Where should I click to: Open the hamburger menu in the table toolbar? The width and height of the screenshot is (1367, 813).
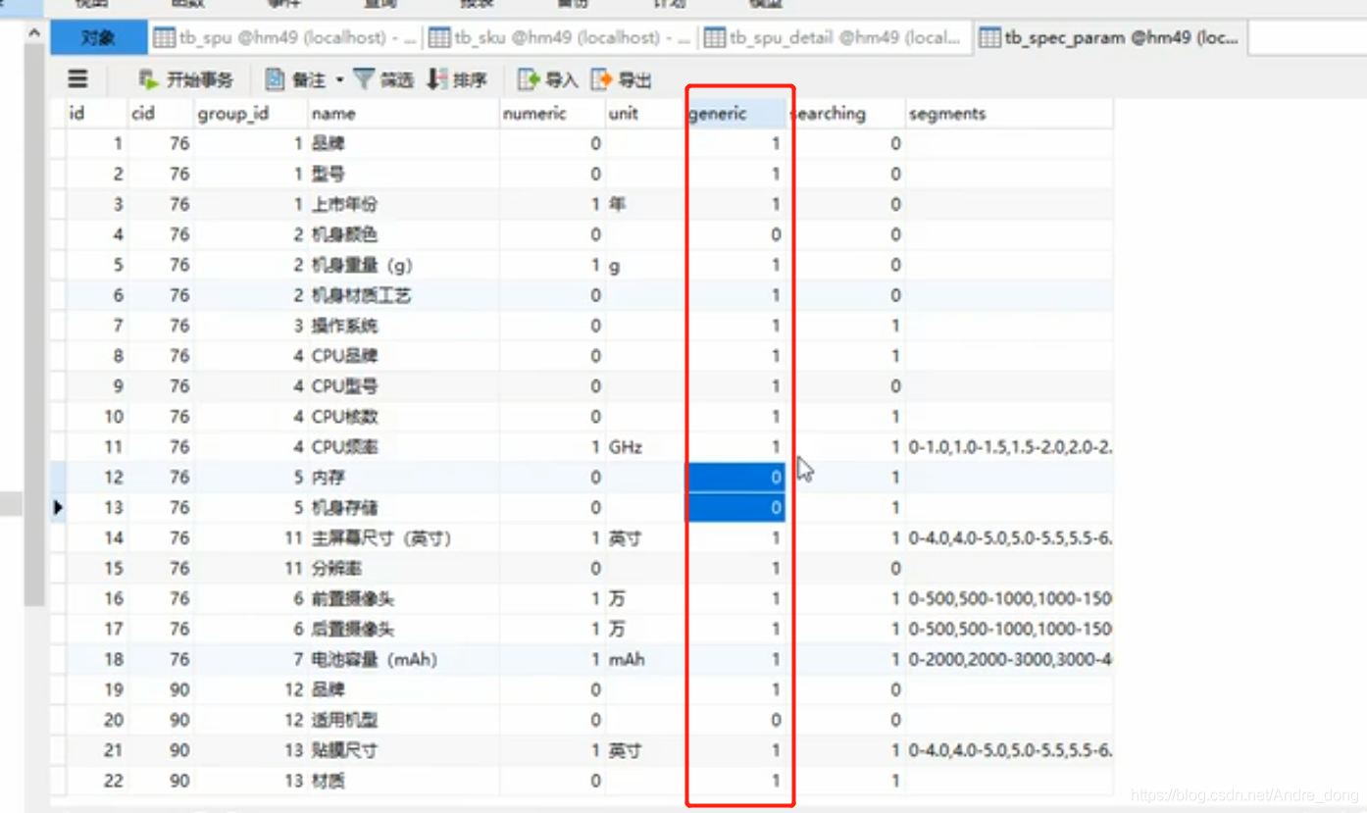pyautogui.click(x=77, y=79)
